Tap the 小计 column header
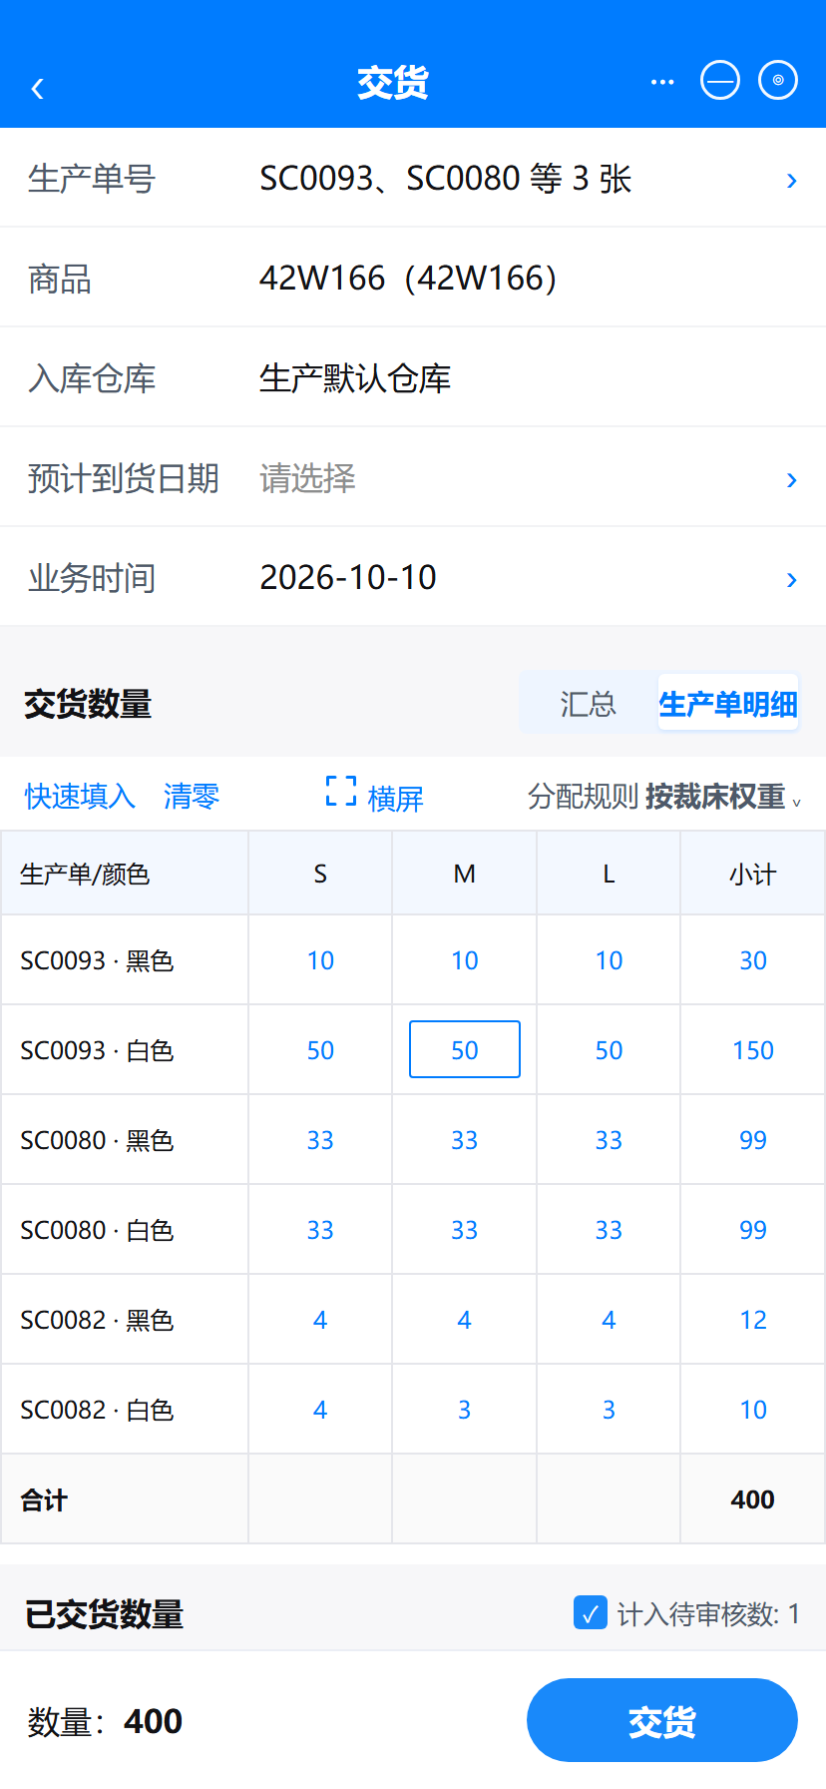 (x=753, y=874)
